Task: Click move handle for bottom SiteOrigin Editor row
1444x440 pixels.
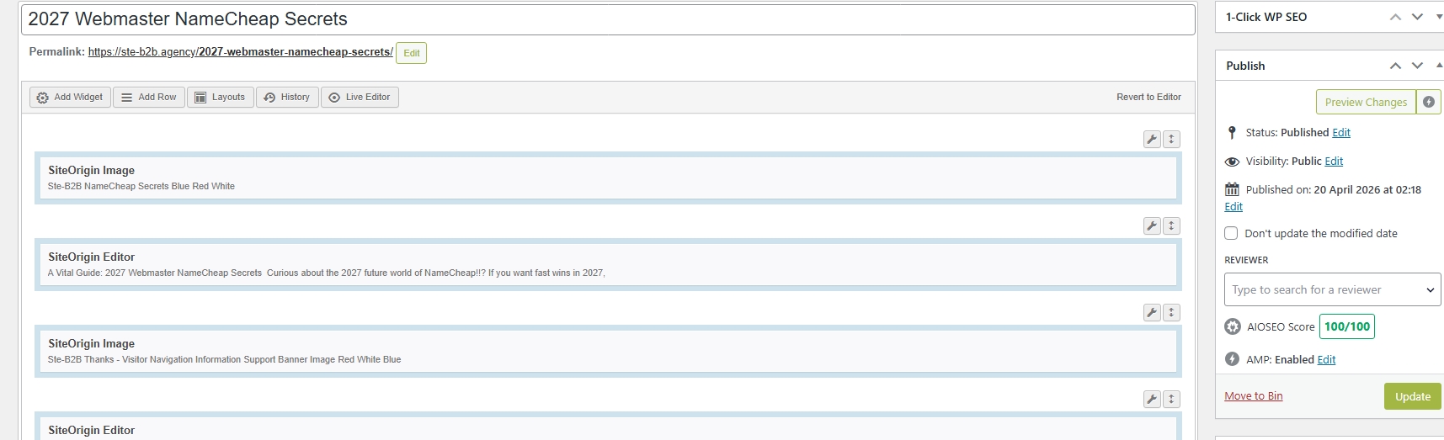Action: tap(1171, 399)
